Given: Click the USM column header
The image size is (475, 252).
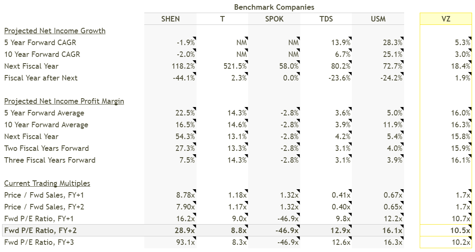Looking at the screenshot, I should pos(378,19).
